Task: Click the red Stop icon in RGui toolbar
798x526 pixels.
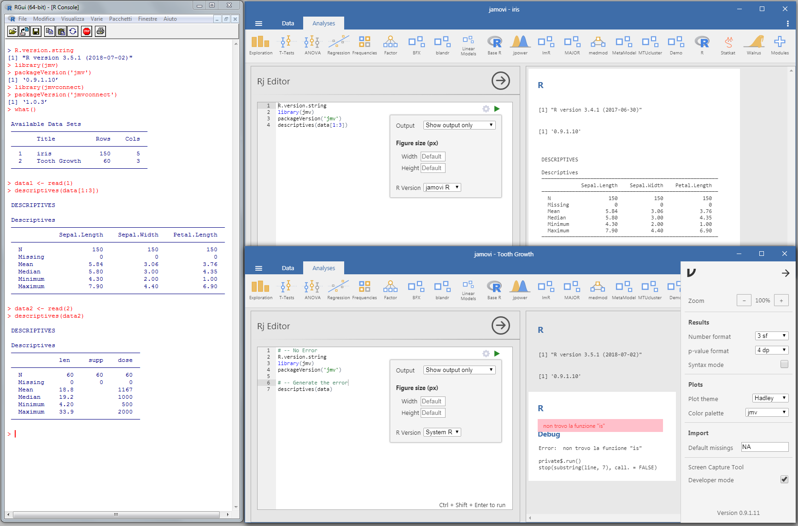Action: [87, 31]
